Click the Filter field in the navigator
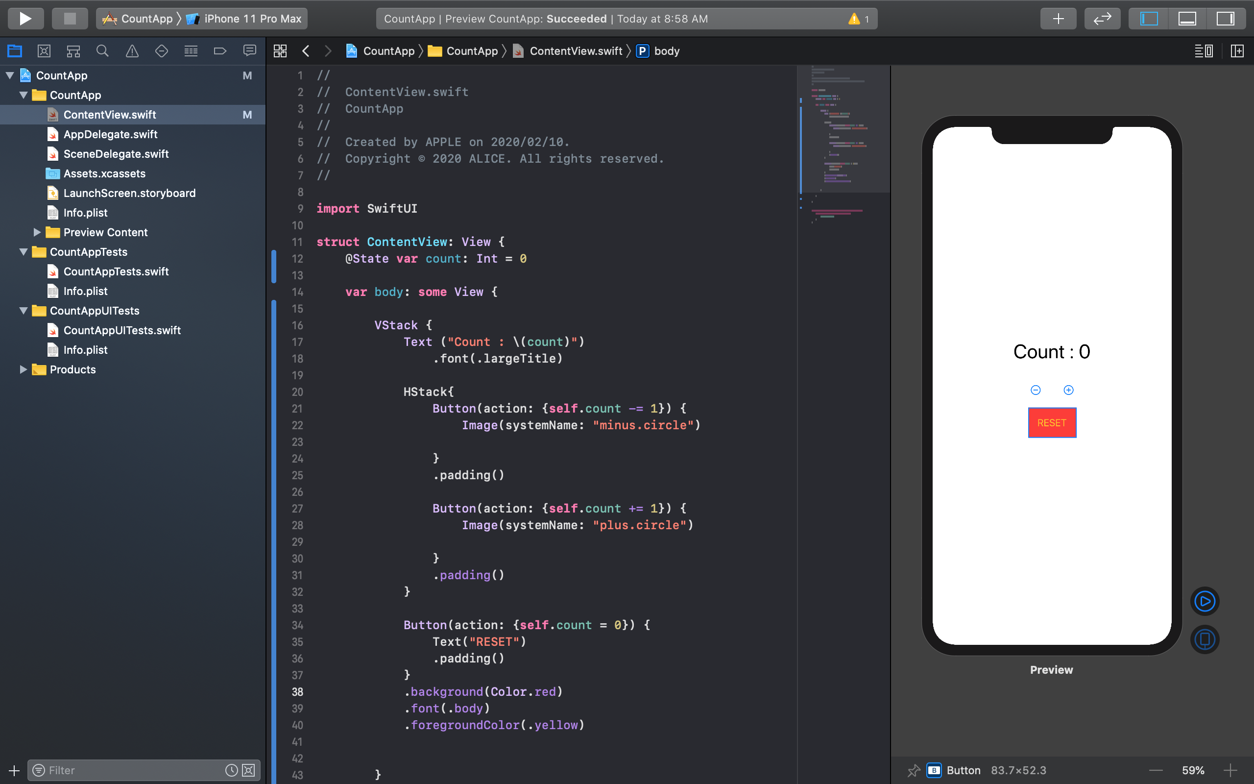Image resolution: width=1254 pixels, height=784 pixels. pos(129,770)
